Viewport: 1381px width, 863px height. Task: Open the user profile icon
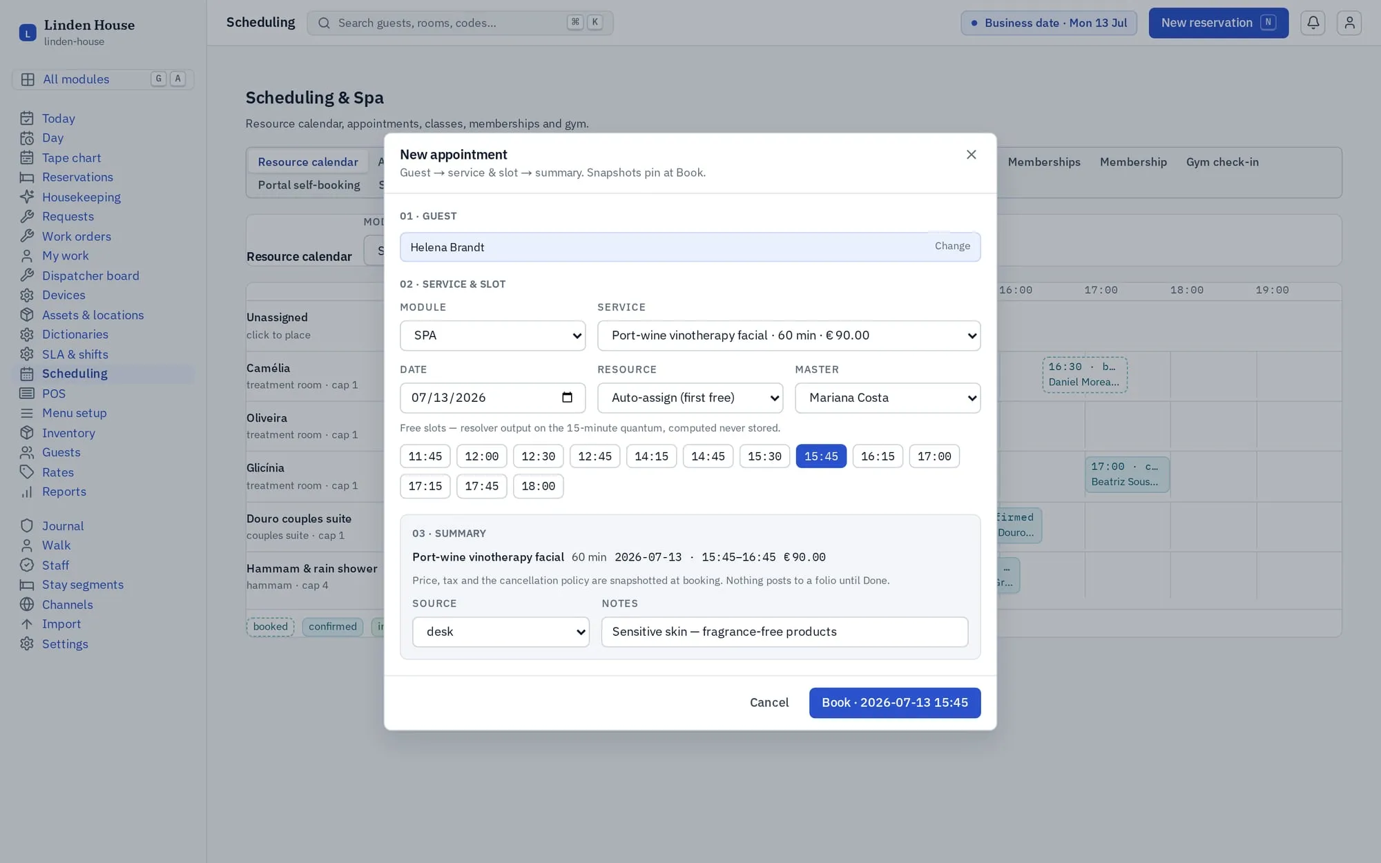point(1349,23)
